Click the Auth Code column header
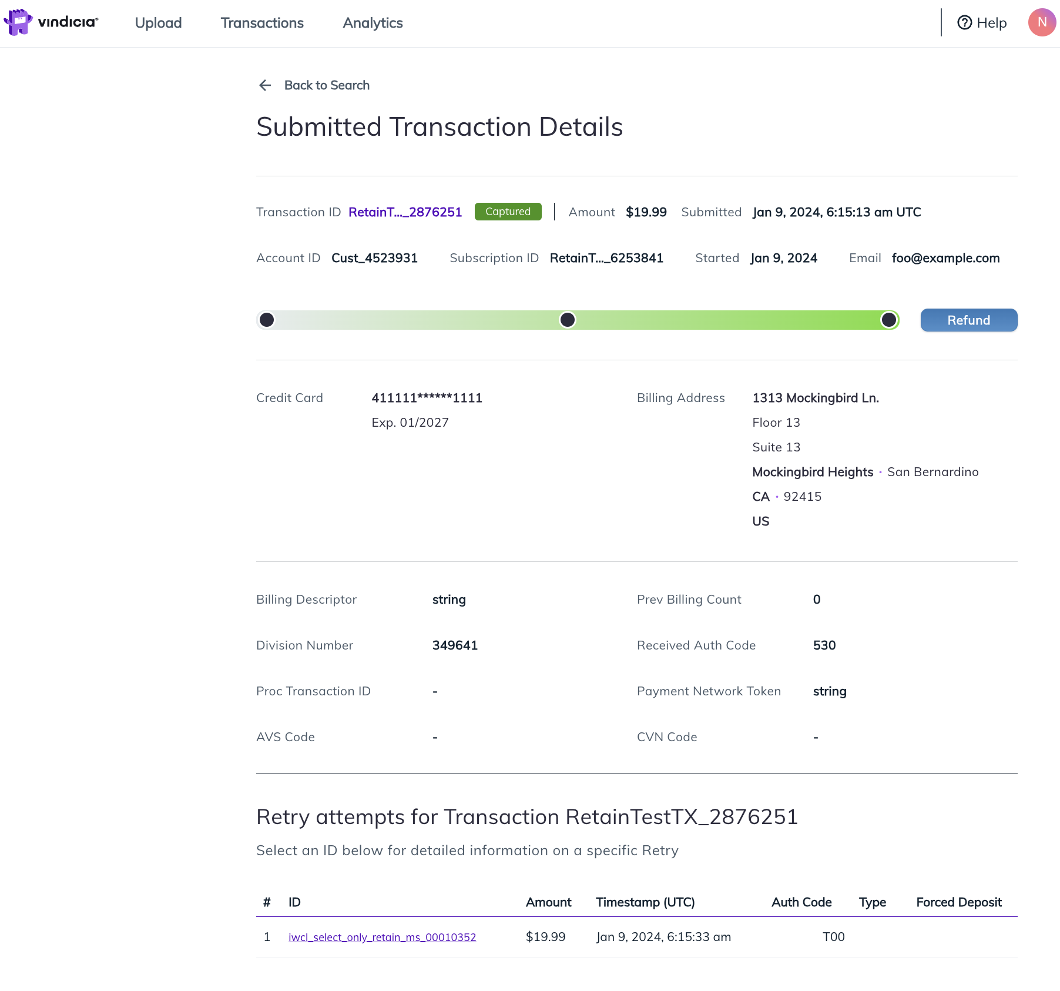 [801, 902]
